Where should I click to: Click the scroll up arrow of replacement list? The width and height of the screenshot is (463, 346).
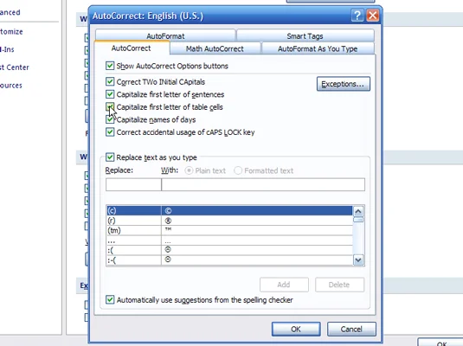[x=358, y=211]
